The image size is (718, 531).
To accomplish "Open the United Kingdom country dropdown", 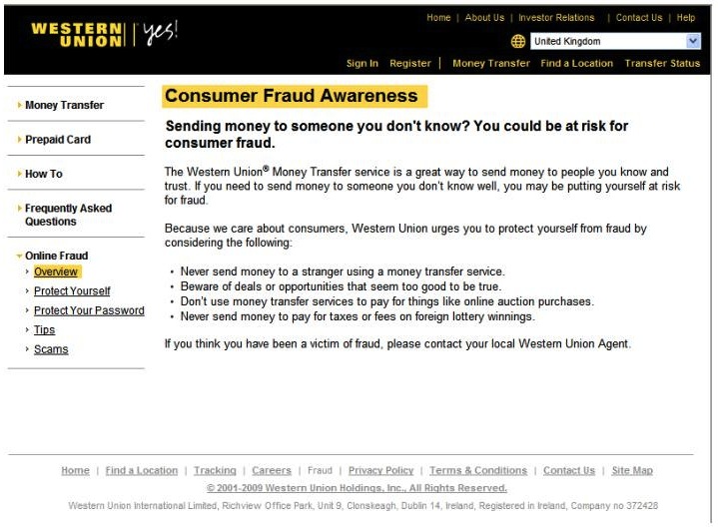I will 615,41.
